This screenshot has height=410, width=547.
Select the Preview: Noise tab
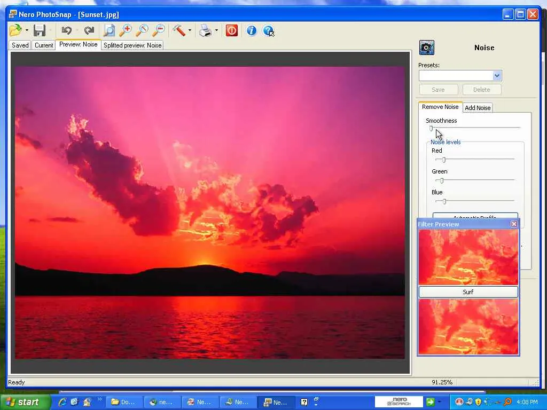[78, 45]
